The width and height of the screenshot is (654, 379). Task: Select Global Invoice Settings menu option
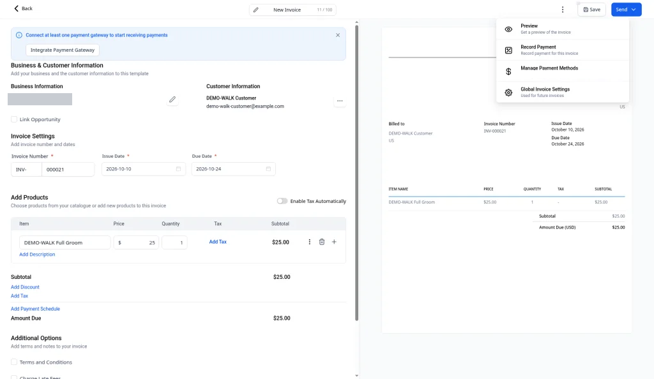(x=562, y=92)
